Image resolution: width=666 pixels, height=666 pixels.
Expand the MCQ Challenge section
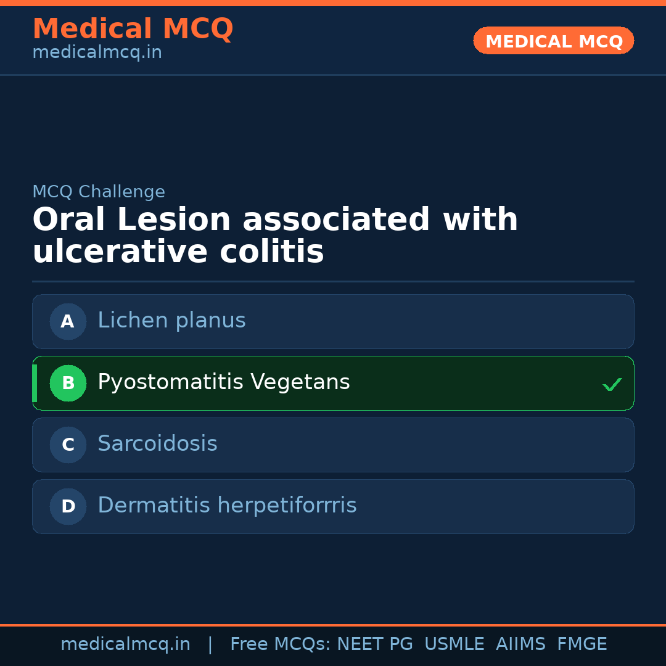tap(99, 192)
